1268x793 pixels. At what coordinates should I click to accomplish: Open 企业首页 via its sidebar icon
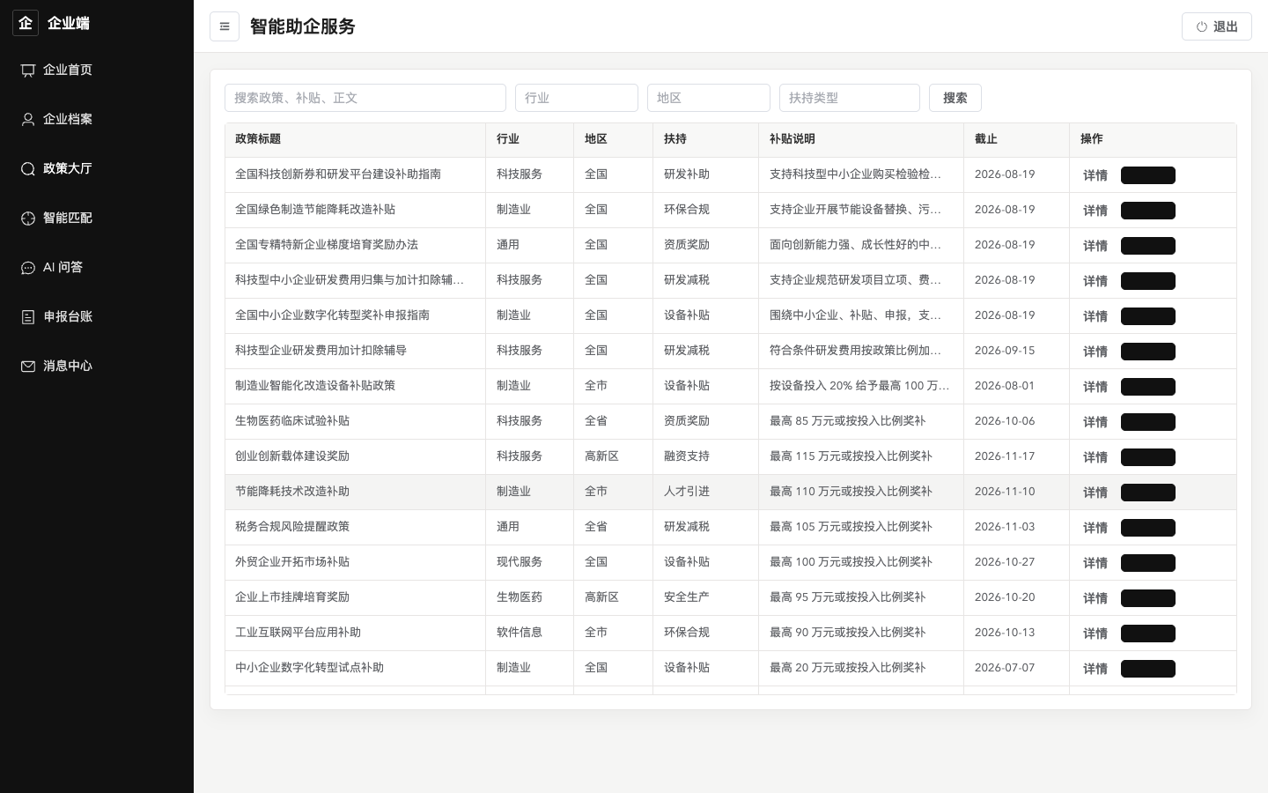pyautogui.click(x=28, y=70)
